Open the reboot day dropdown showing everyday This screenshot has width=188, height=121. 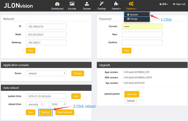tap(35, 104)
